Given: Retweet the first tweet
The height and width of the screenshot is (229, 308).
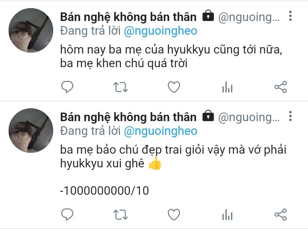Looking at the screenshot, I should click(x=120, y=87).
